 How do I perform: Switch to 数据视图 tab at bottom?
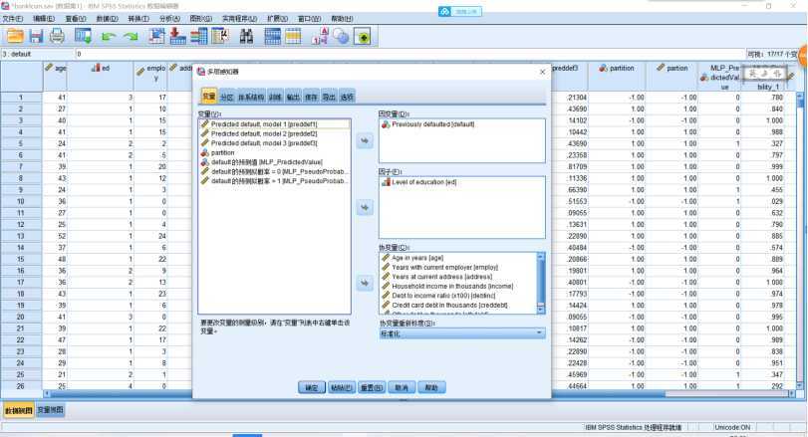pyautogui.click(x=19, y=410)
